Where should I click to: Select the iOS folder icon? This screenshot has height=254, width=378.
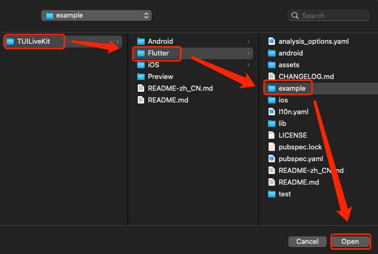pyautogui.click(x=141, y=65)
